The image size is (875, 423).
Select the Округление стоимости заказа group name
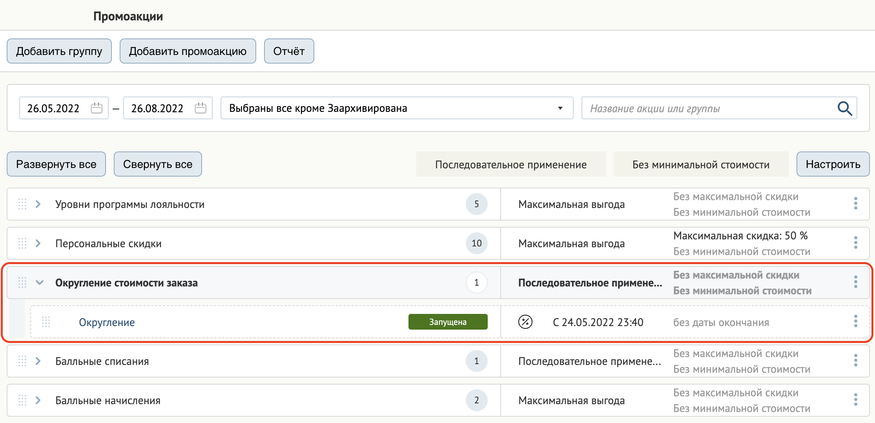(126, 283)
